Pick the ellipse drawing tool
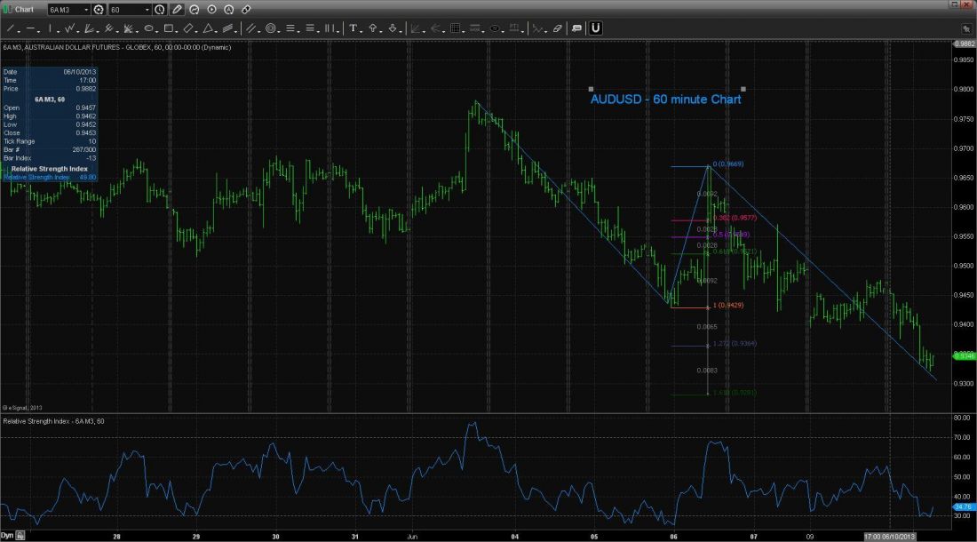 [x=148, y=28]
